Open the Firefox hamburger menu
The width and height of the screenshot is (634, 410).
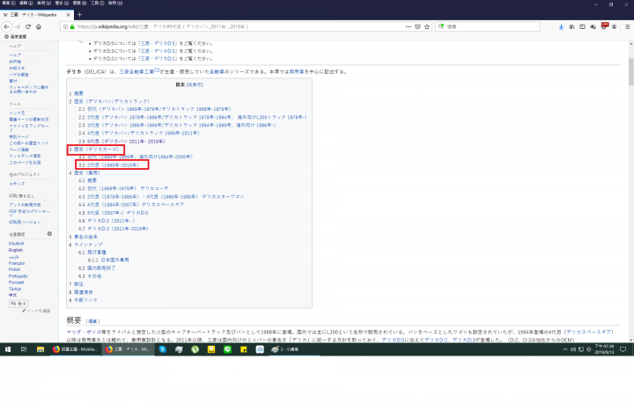tap(628, 26)
